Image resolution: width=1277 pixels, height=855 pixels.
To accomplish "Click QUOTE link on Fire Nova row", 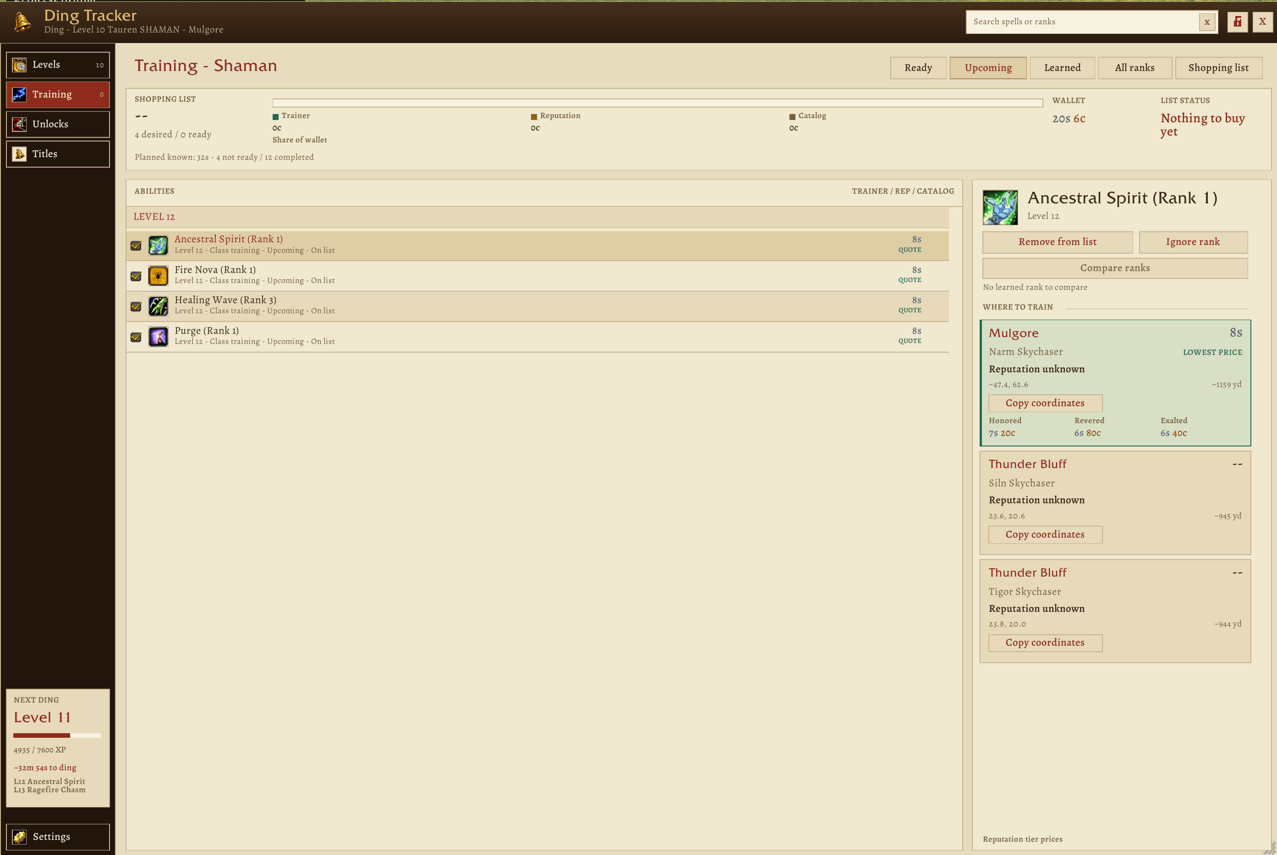I will (910, 280).
